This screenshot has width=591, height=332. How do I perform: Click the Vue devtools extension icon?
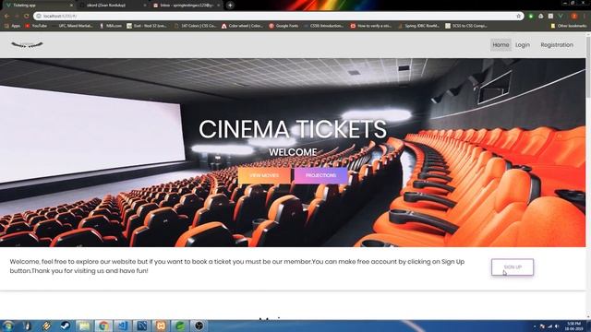pos(561,16)
